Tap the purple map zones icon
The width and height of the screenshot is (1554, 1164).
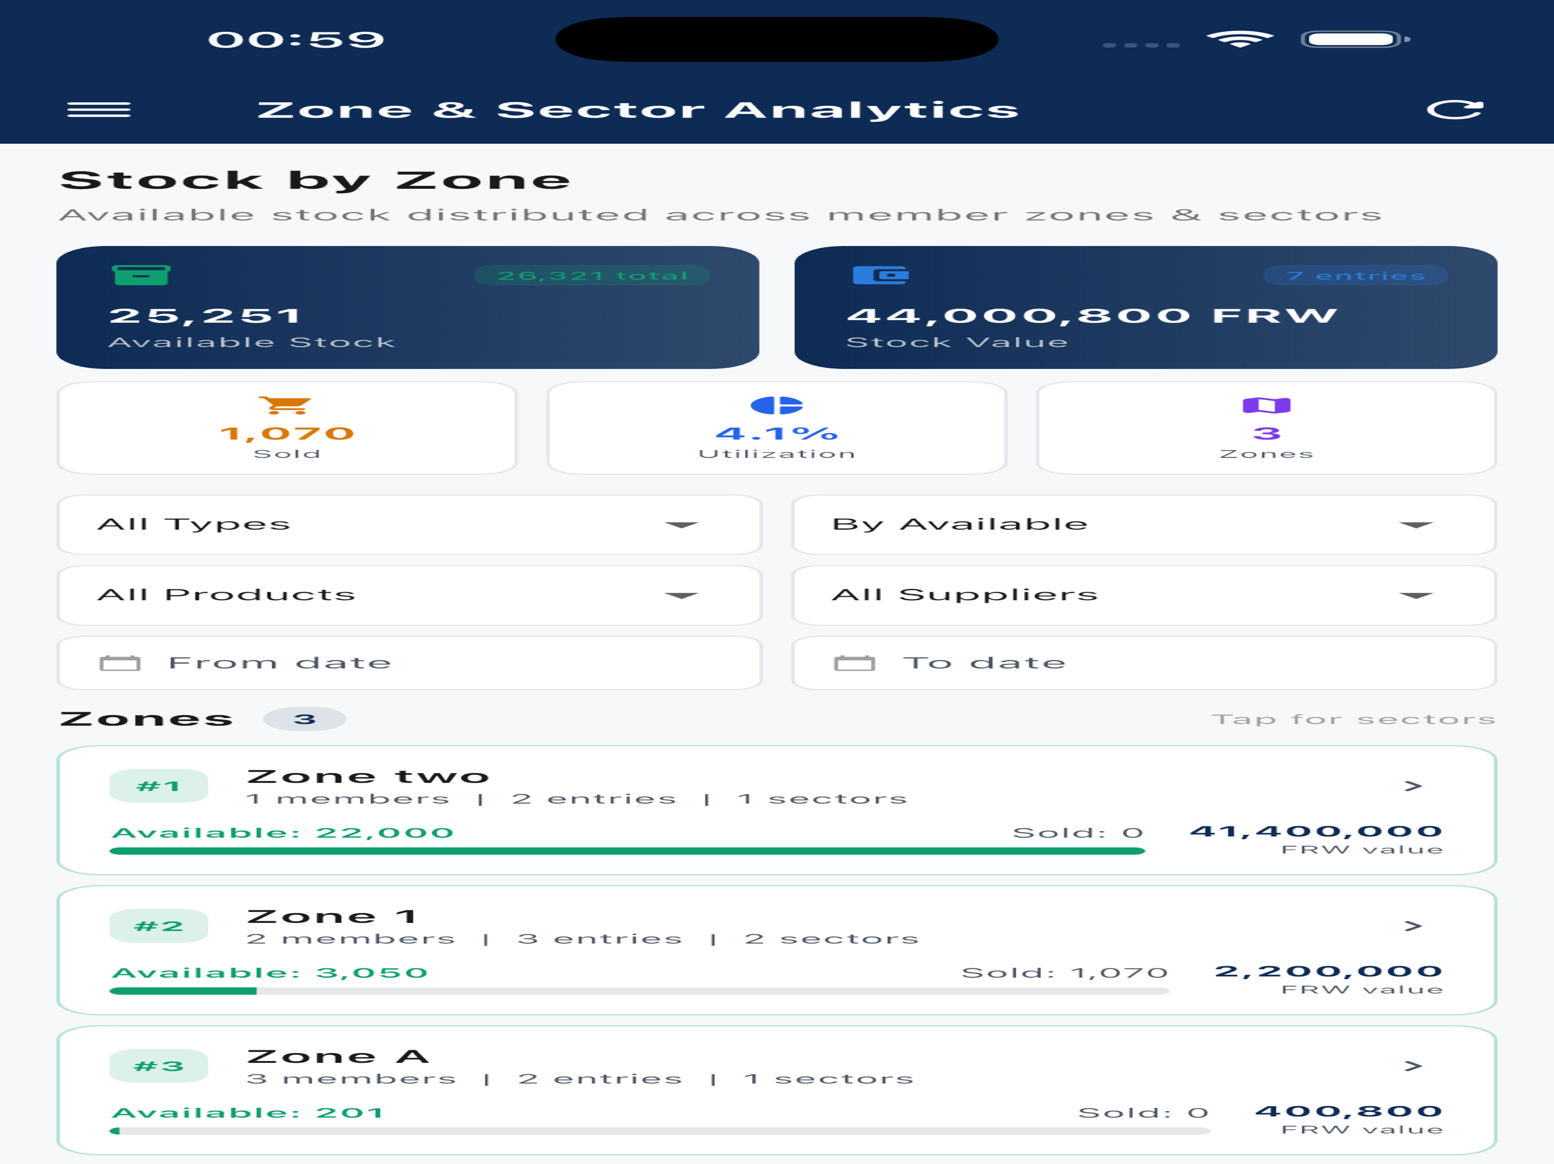[1267, 405]
